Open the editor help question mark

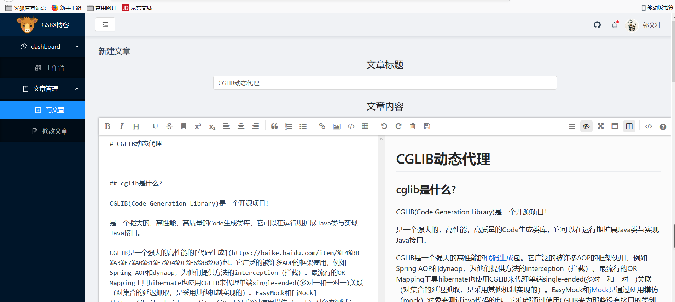pyautogui.click(x=663, y=126)
